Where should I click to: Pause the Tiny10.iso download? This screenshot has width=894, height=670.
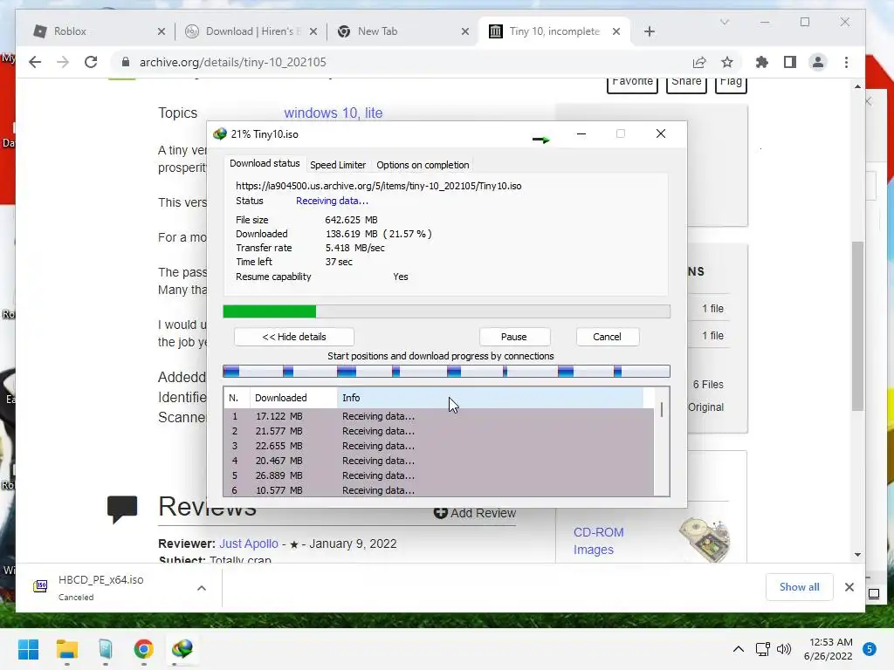(x=513, y=337)
